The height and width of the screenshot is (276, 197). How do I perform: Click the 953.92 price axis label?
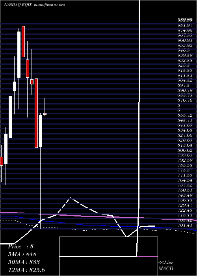185,46
